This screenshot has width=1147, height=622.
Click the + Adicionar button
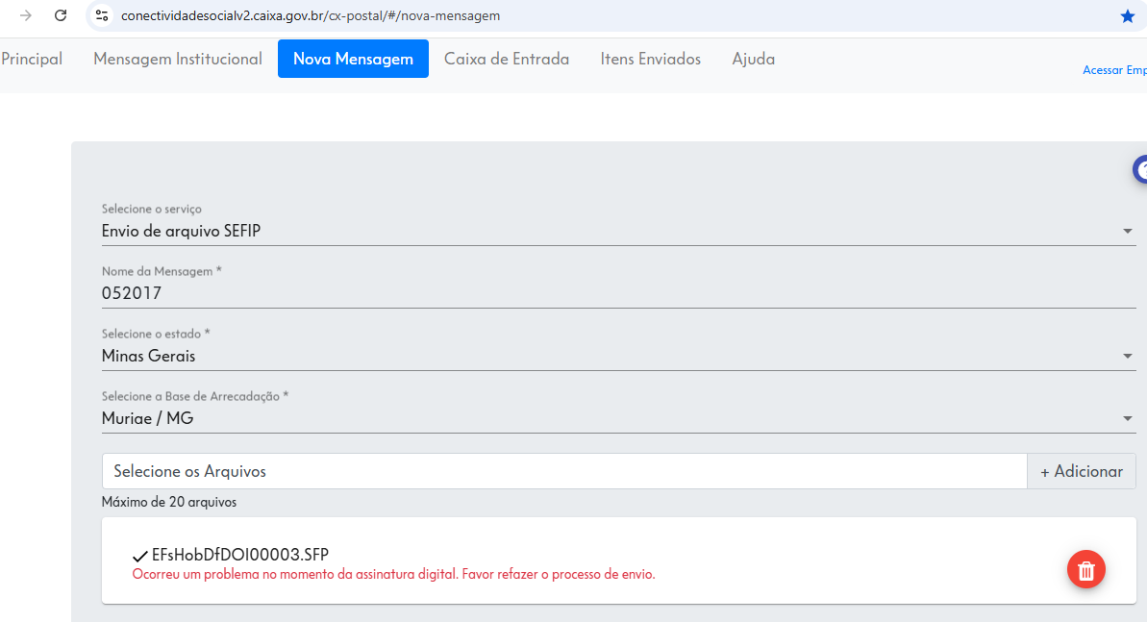point(1082,471)
